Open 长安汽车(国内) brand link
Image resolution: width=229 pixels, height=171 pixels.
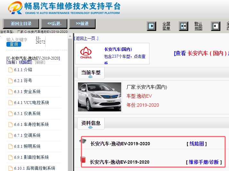(x=118, y=49)
